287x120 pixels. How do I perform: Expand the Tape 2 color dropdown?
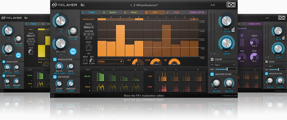tap(223, 65)
